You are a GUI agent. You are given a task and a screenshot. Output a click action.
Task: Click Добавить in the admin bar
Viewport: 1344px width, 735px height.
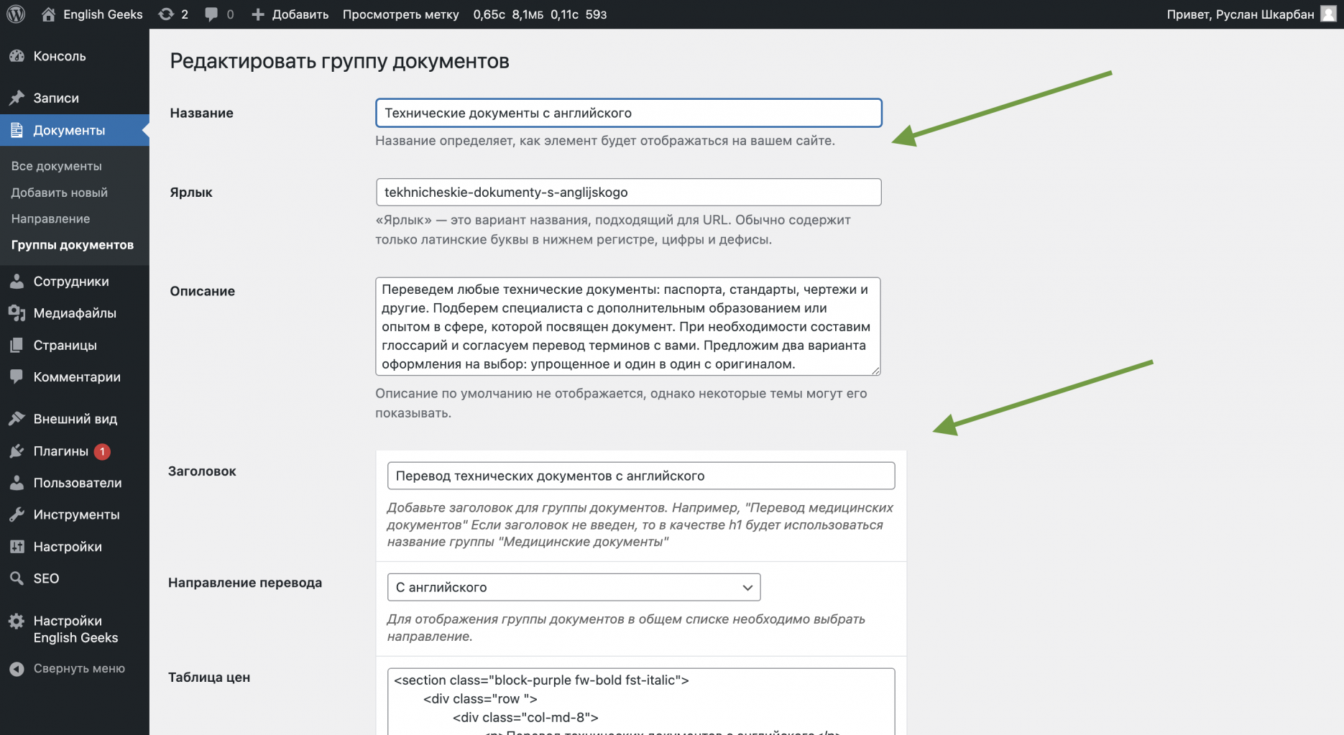300,14
